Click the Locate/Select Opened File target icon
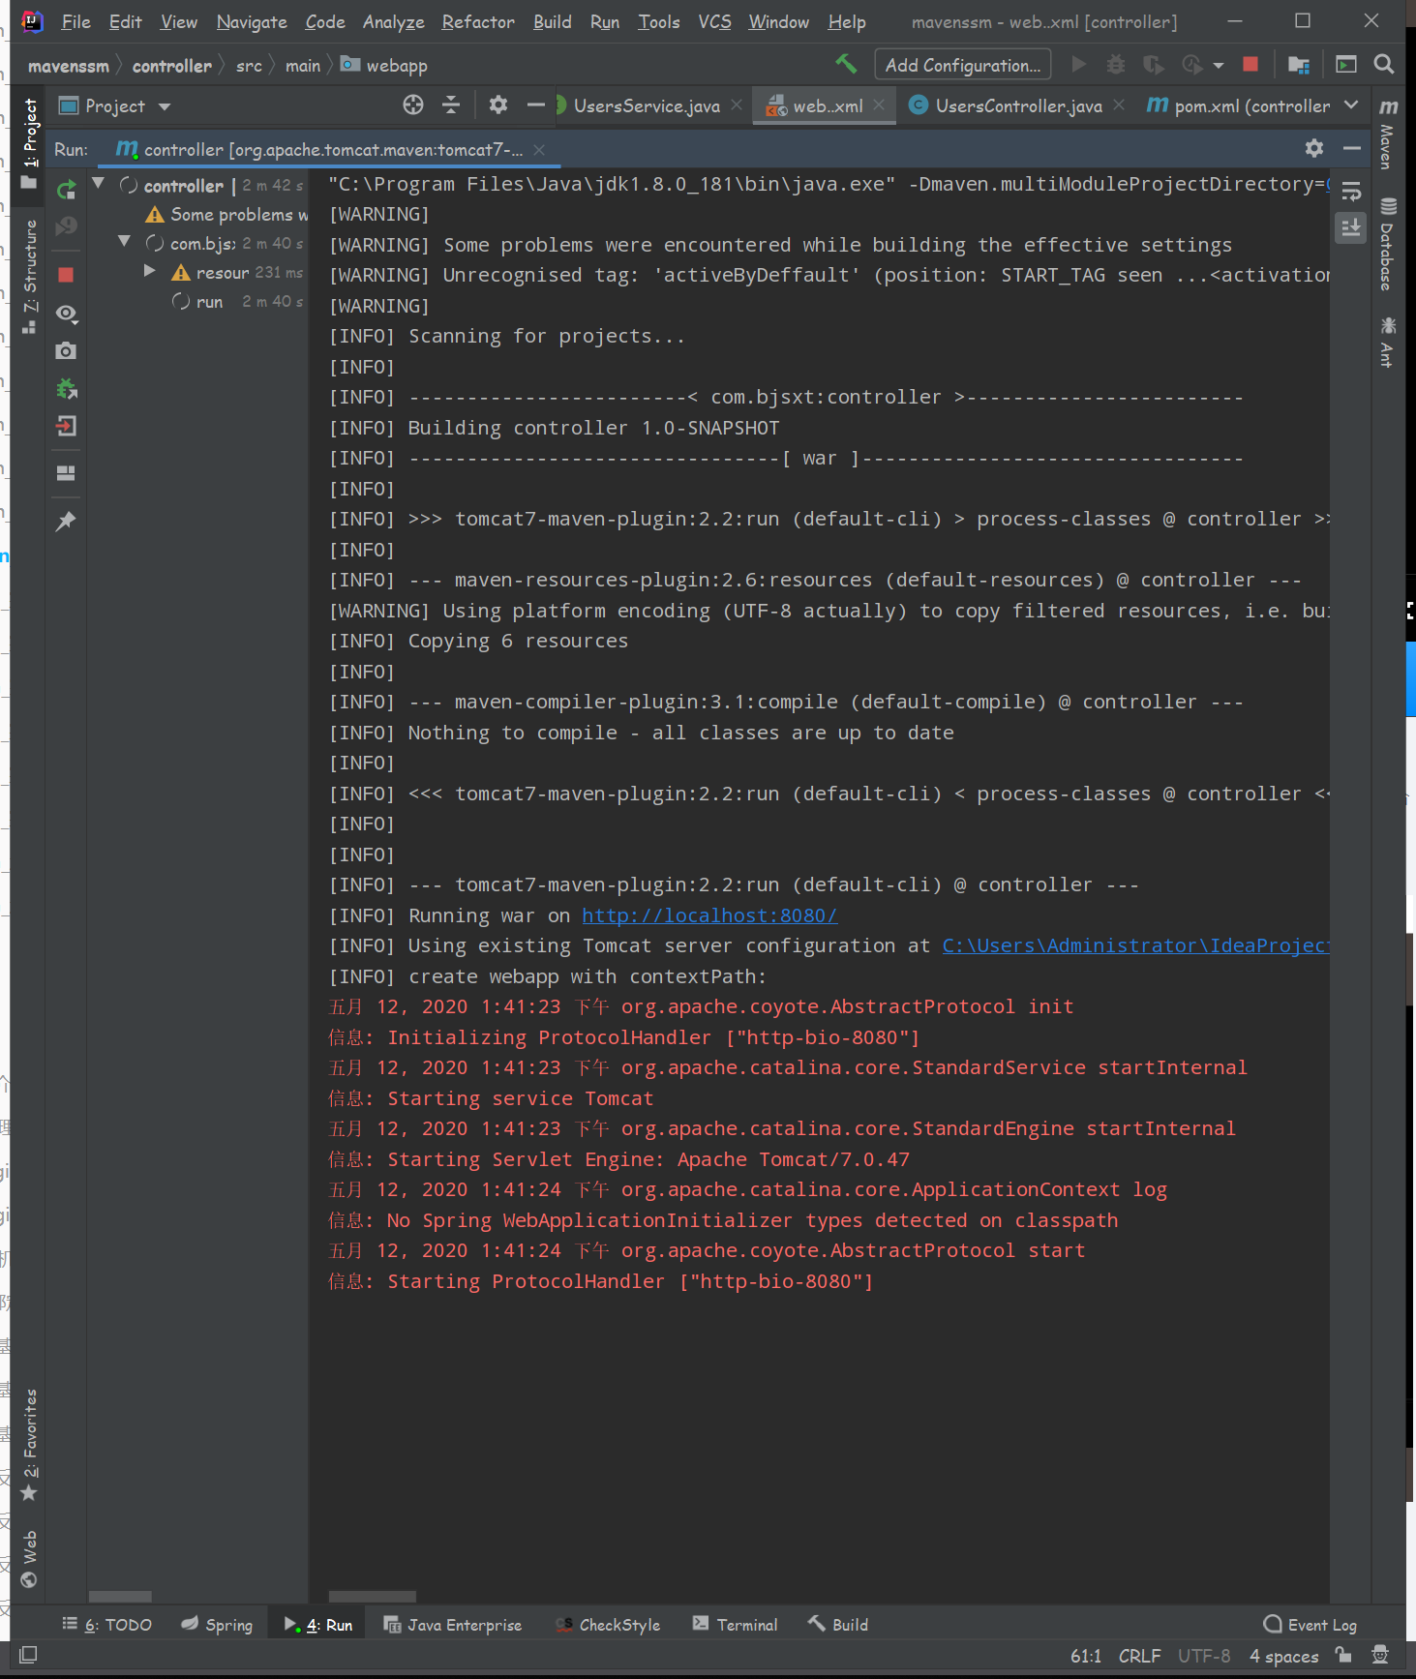Viewport: 1416px width, 1679px height. [413, 105]
